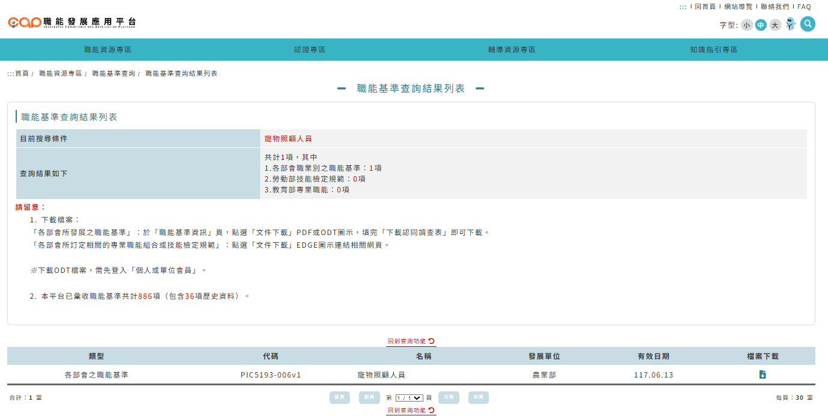Image resolution: width=828 pixels, height=416 pixels.
Task: Open the FAQ link at top right
Action: click(x=803, y=7)
